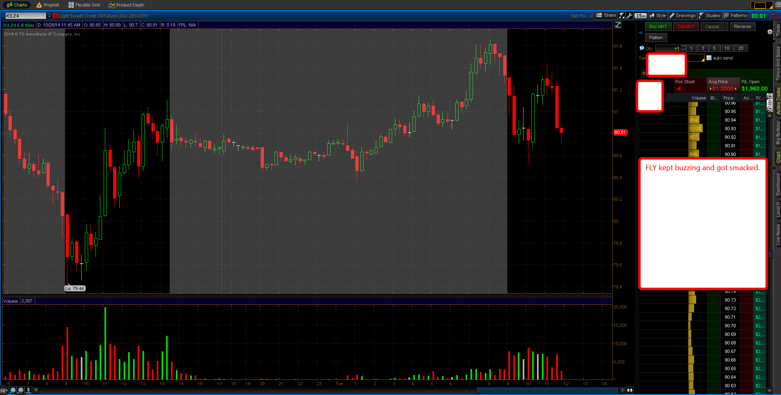Viewport: 781px width, 395px height.
Task: Click the scroll-down arrow at the ladder's bottom
Action: (x=770, y=391)
